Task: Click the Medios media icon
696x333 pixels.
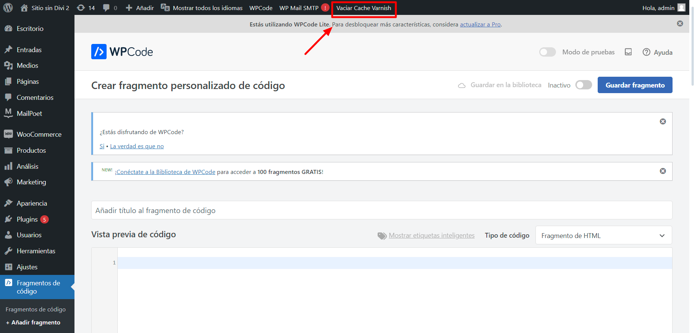Action: (x=9, y=66)
